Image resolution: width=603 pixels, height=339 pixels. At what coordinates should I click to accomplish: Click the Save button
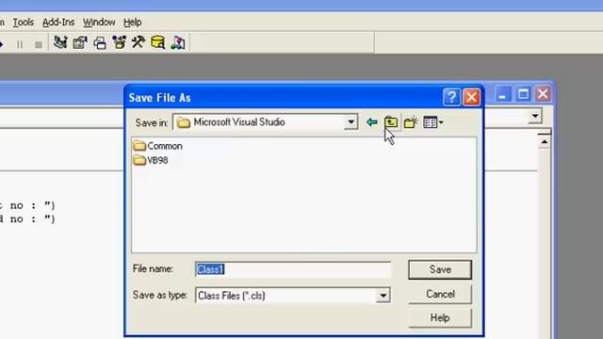(x=440, y=269)
